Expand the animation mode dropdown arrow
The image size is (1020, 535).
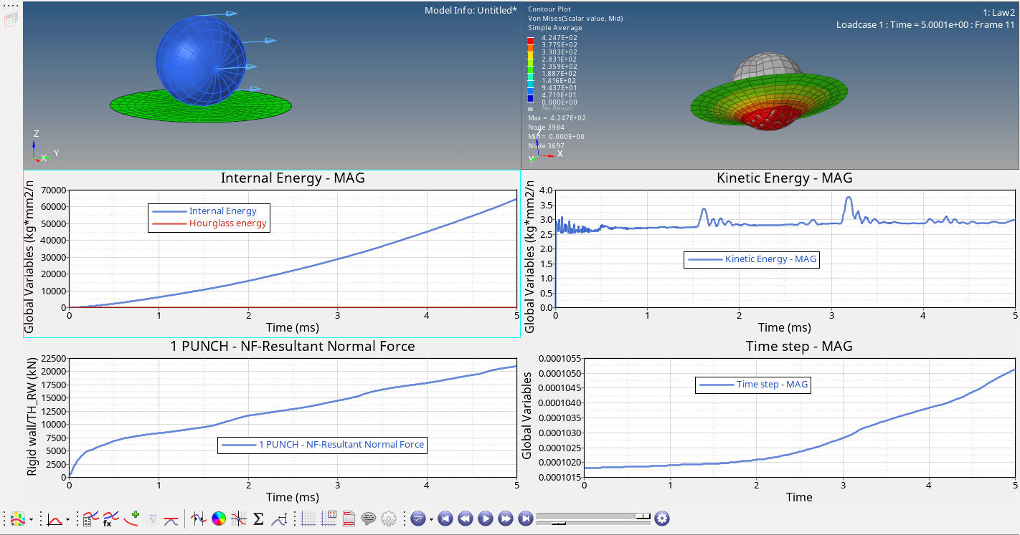(431, 519)
